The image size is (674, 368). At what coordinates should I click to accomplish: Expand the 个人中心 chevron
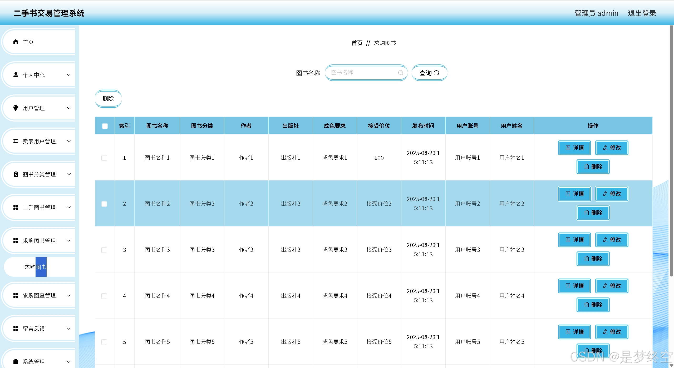69,75
